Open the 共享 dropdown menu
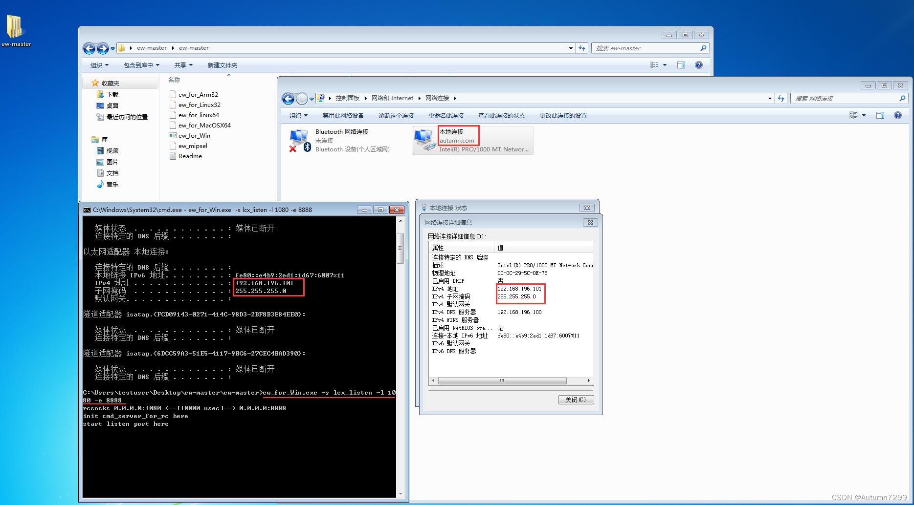914x505 pixels. [183, 65]
